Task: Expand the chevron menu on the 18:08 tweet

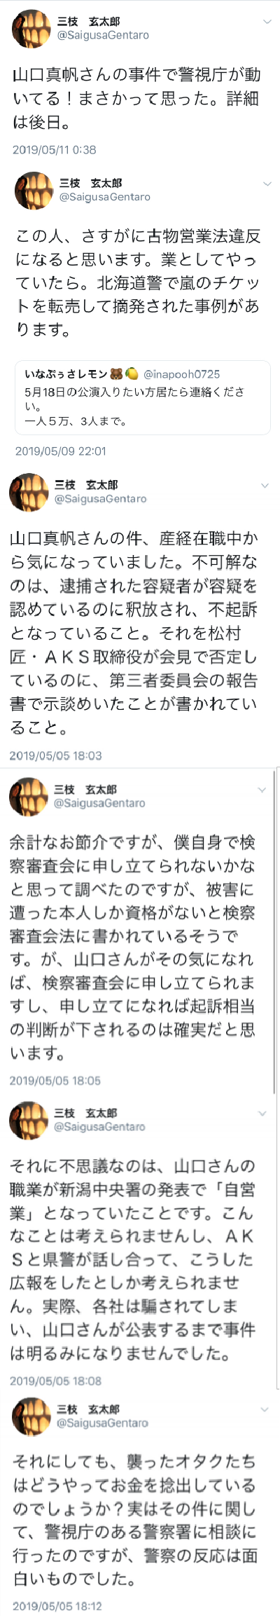Action: click(x=262, y=1114)
